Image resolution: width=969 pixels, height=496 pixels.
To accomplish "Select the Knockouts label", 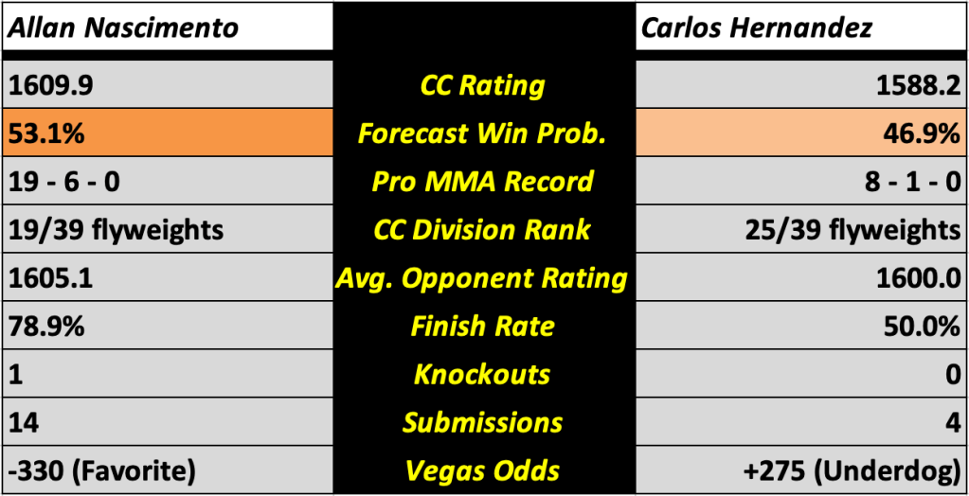I will (x=483, y=375).
